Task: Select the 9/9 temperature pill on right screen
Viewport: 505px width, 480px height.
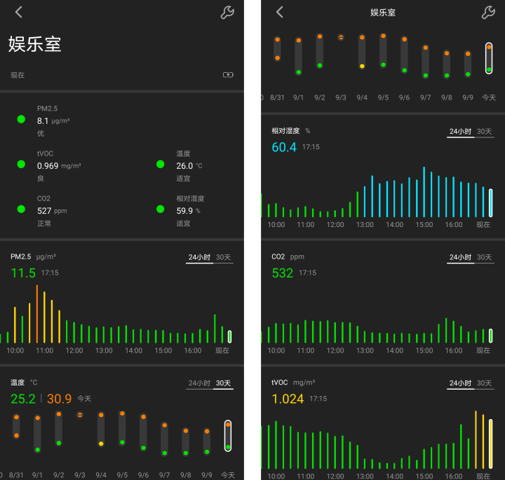Action: click(x=468, y=64)
